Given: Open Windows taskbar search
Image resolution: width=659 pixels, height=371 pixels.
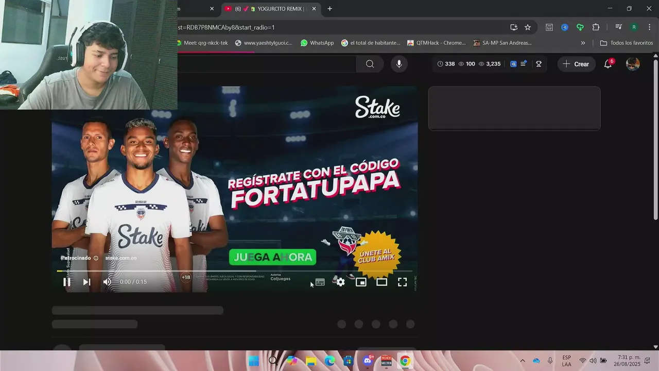Looking at the screenshot, I should click(273, 361).
